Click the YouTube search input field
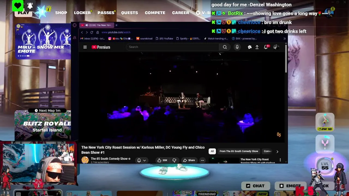The height and width of the screenshot is (196, 349). [x=173, y=47]
